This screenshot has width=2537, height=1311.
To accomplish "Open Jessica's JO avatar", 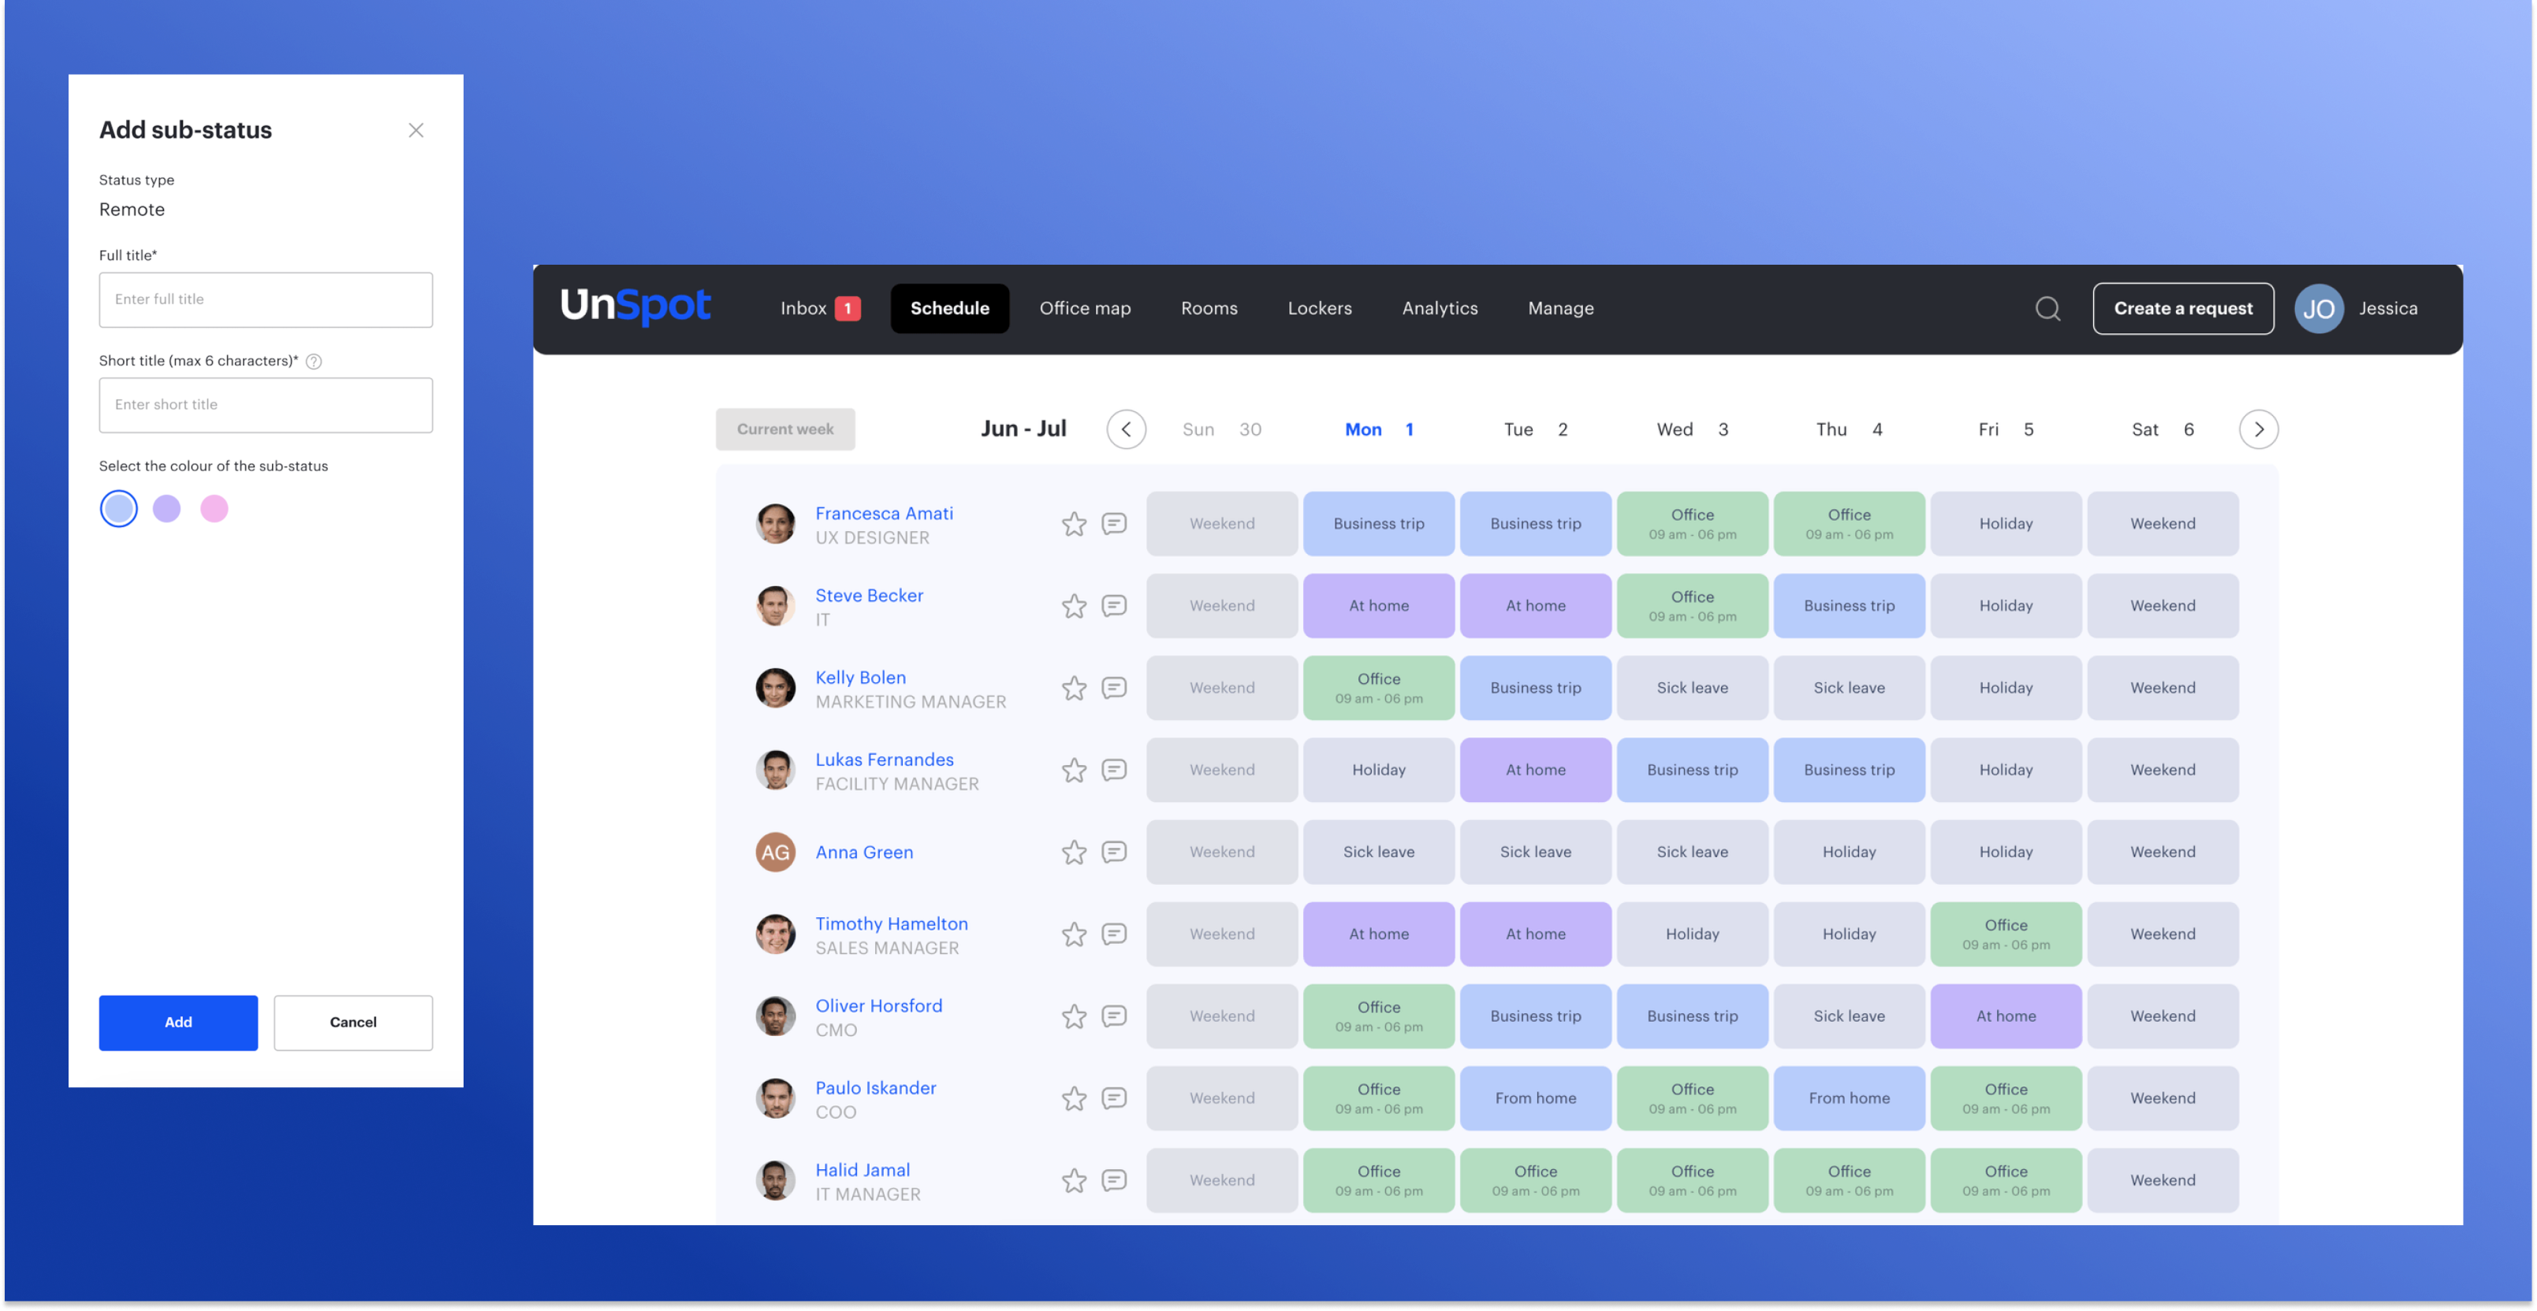I will point(2319,309).
